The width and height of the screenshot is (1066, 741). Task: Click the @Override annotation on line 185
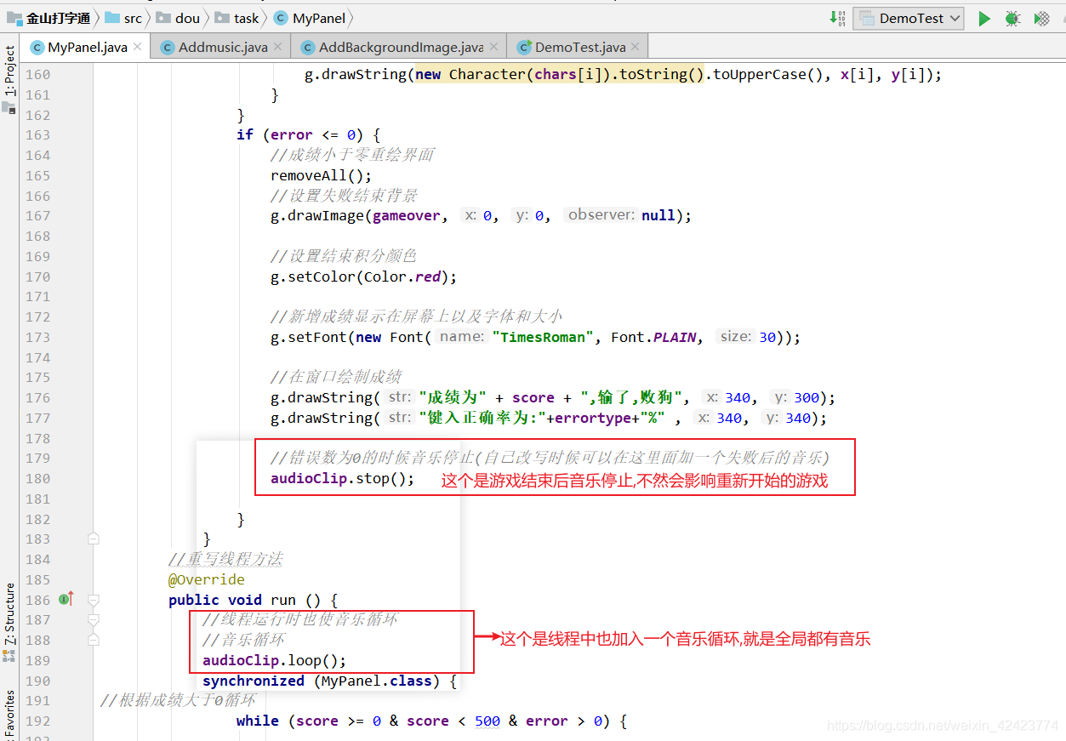click(207, 579)
